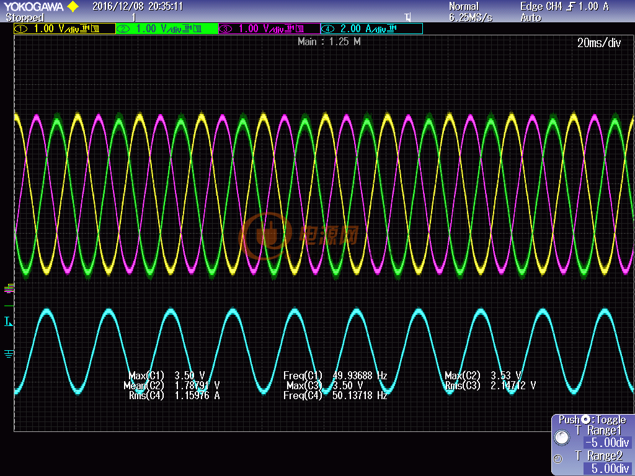Image resolution: width=635 pixels, height=476 pixels.
Task: Click the Freq(C1) 49.93688 Hz measurement
Action: 335,376
